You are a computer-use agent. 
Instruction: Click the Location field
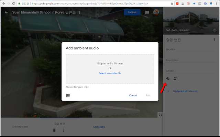click(x=191, y=49)
